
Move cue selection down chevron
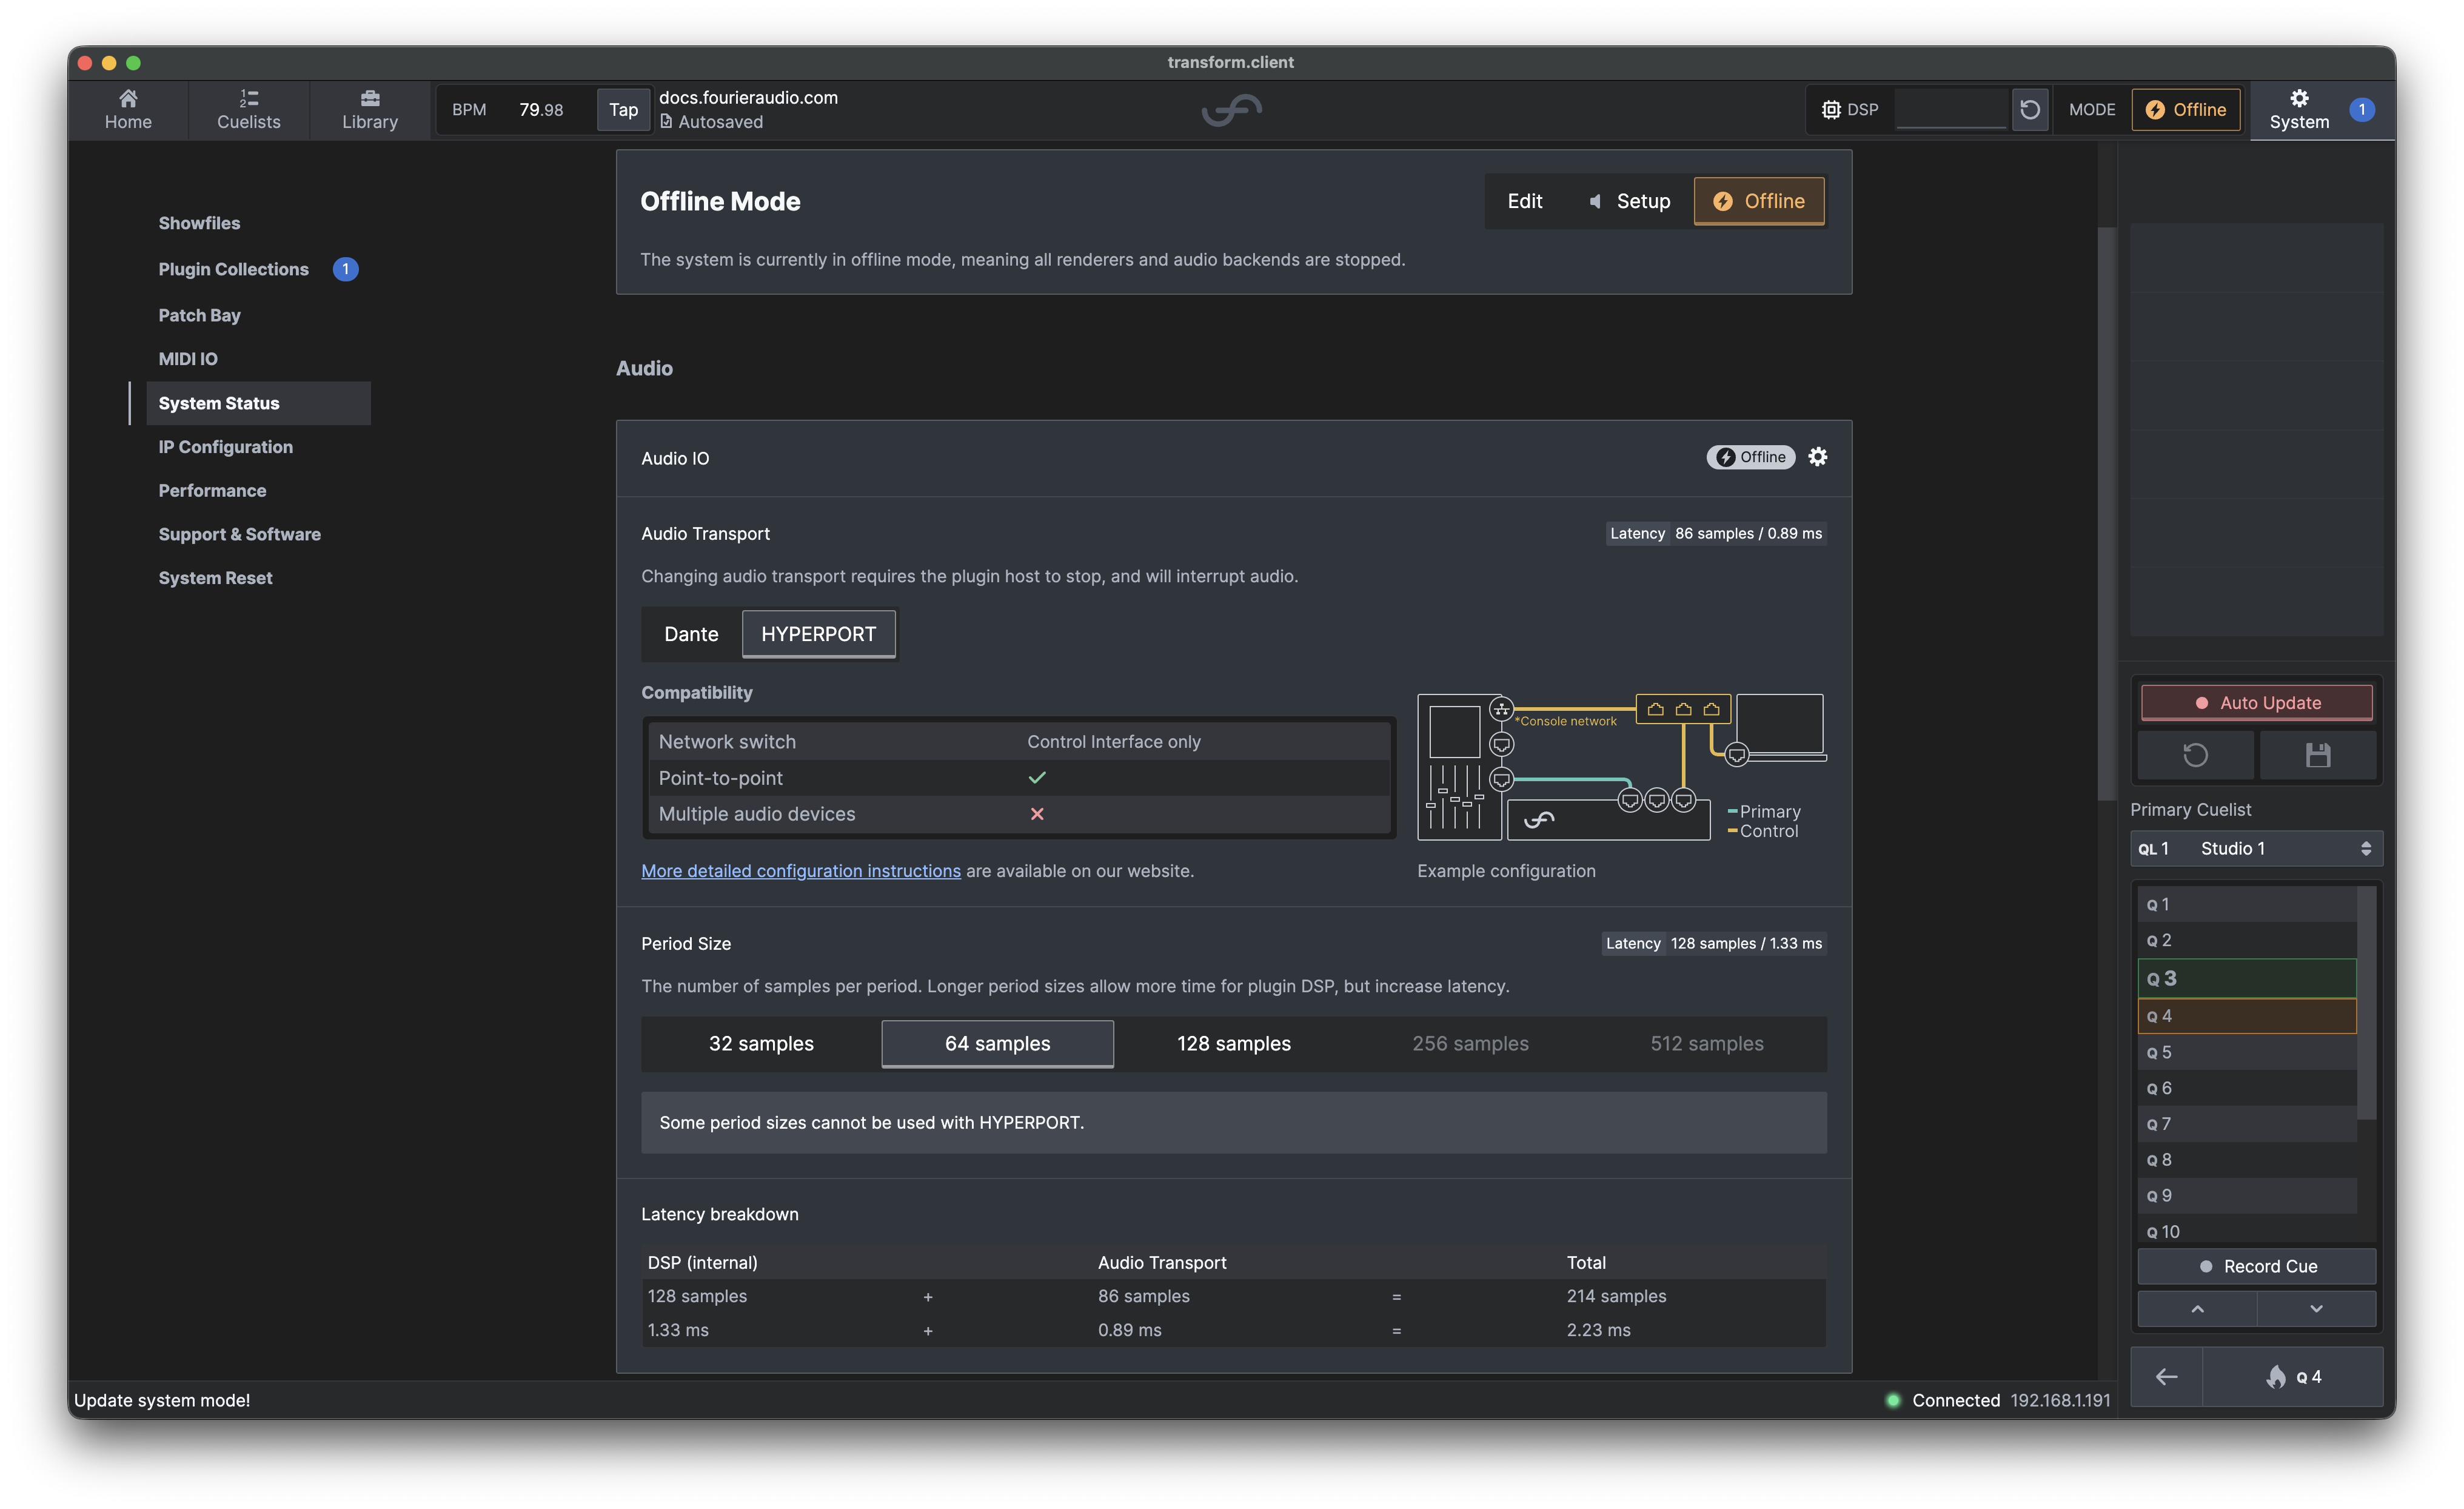pos(2316,1309)
